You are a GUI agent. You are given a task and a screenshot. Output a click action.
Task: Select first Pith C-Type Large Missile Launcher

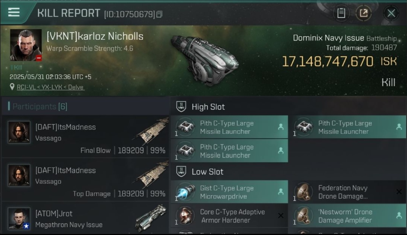point(229,127)
